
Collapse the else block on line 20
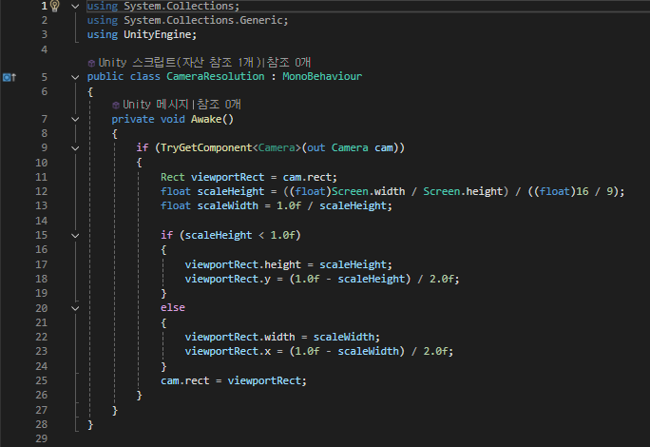click(75, 308)
